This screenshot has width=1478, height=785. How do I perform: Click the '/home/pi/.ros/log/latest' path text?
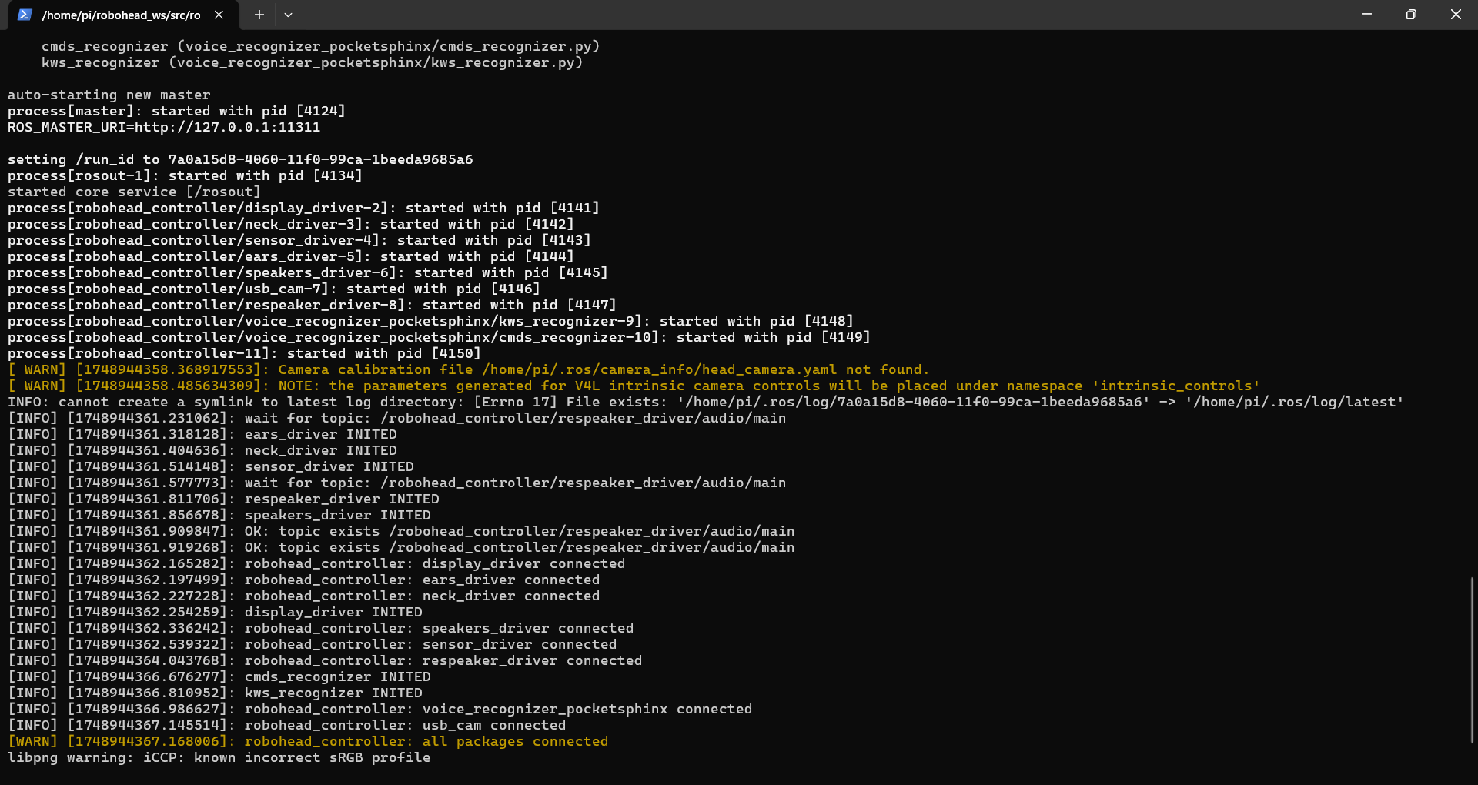pos(1294,402)
